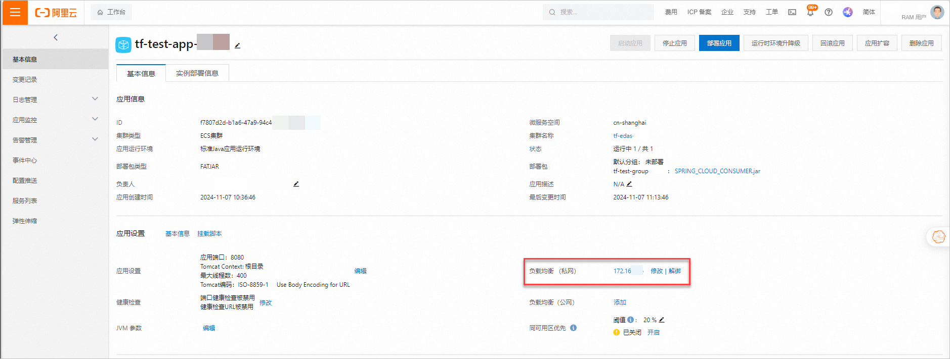
Task: Click 修改 for health check
Action: click(266, 302)
